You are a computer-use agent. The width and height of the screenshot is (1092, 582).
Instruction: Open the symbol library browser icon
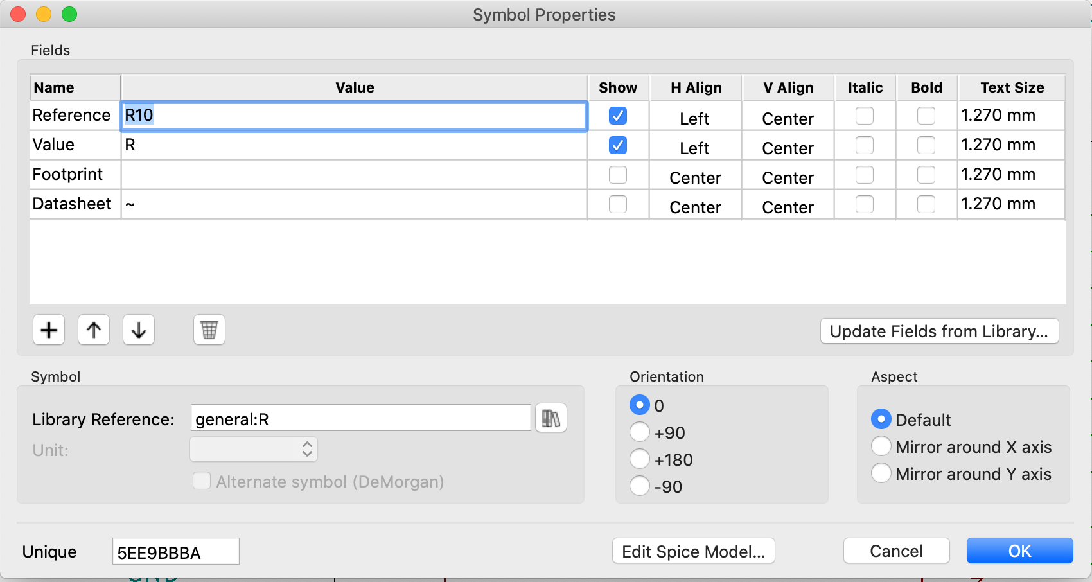550,419
